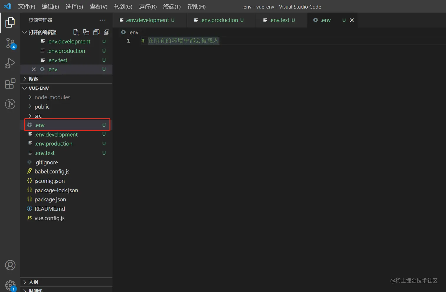The width and height of the screenshot is (446, 292).
Task: Click the gear icon in .env breadcrumb
Action: click(x=123, y=32)
